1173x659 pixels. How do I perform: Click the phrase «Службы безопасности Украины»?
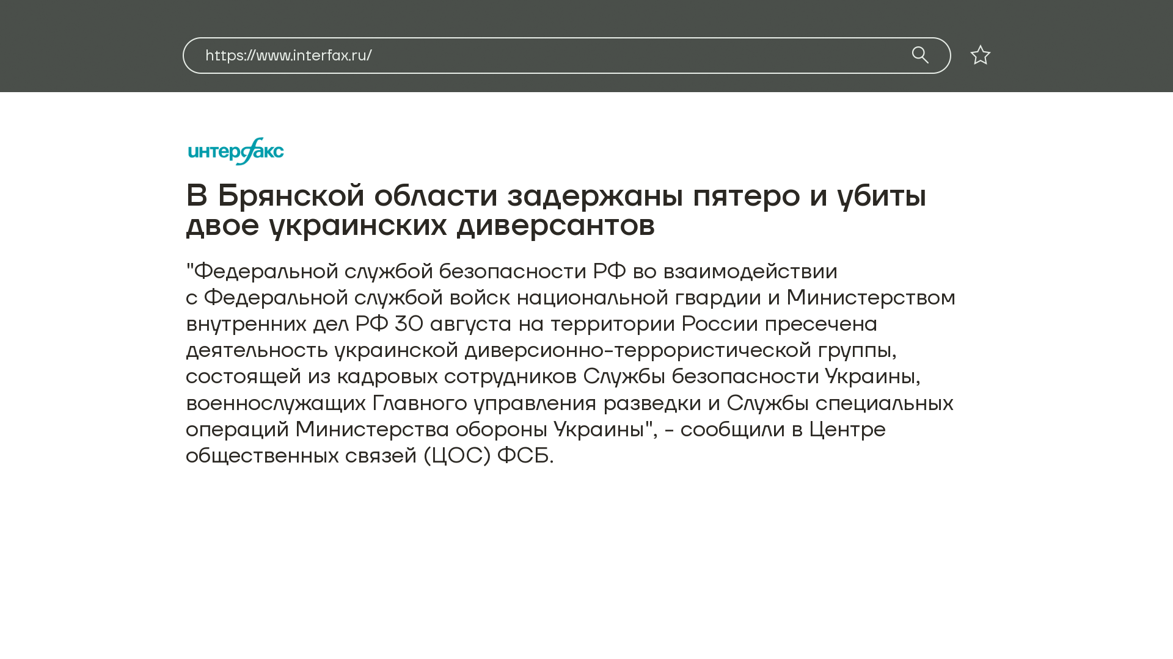[749, 376]
